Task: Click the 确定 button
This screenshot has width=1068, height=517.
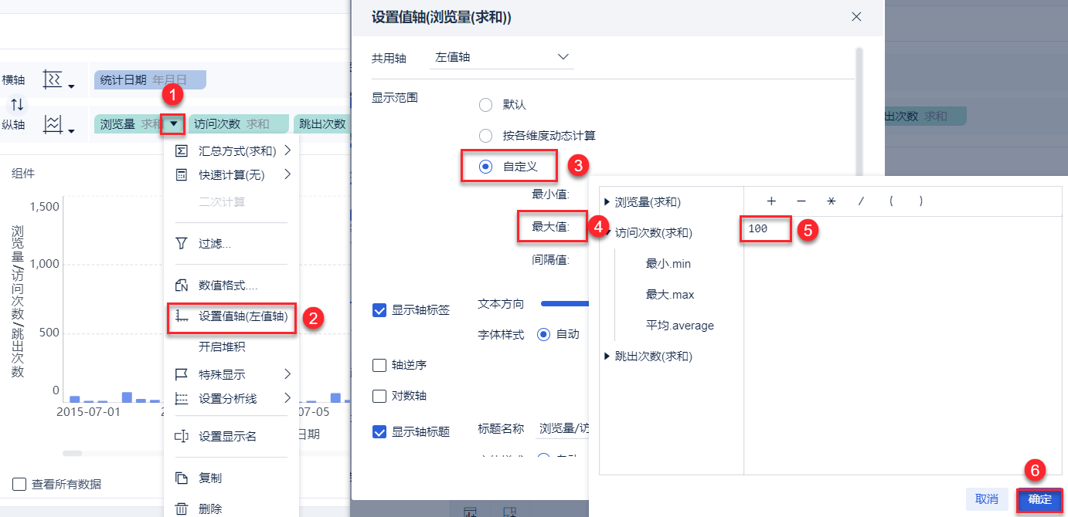Action: click(1039, 499)
